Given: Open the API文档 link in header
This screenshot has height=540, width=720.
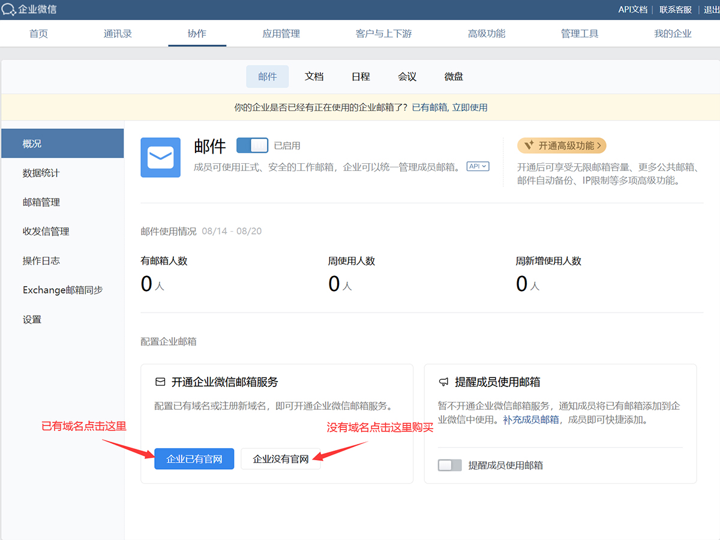Looking at the screenshot, I should click(x=633, y=10).
